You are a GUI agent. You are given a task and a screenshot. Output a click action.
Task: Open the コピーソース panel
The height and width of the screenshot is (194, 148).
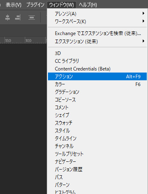pos(97,100)
